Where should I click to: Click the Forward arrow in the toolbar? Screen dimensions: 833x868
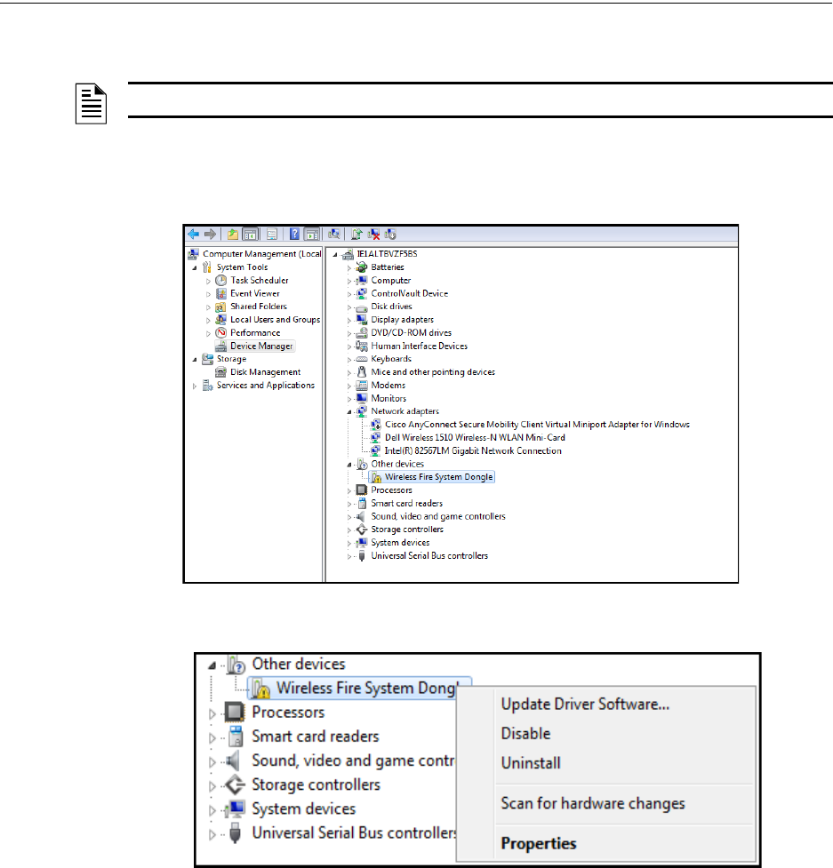pos(210,235)
